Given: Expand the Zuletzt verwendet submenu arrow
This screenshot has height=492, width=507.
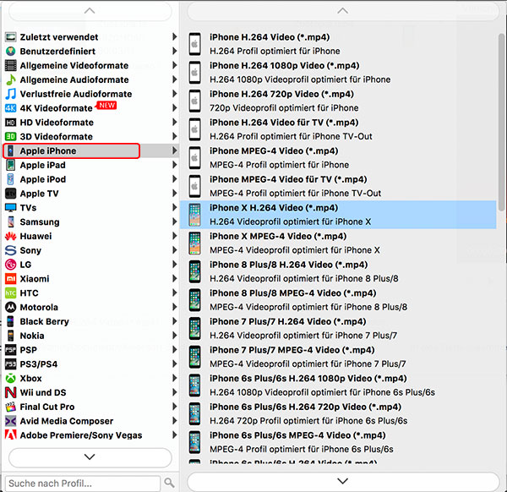Looking at the screenshot, I should click(175, 37).
